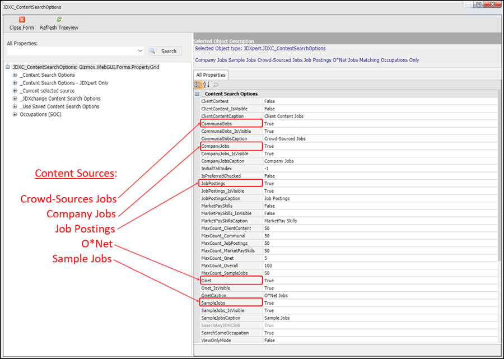Open the All Properties combo box dropdown
Image resolution: width=504 pixels, height=359 pixels.
[140, 51]
